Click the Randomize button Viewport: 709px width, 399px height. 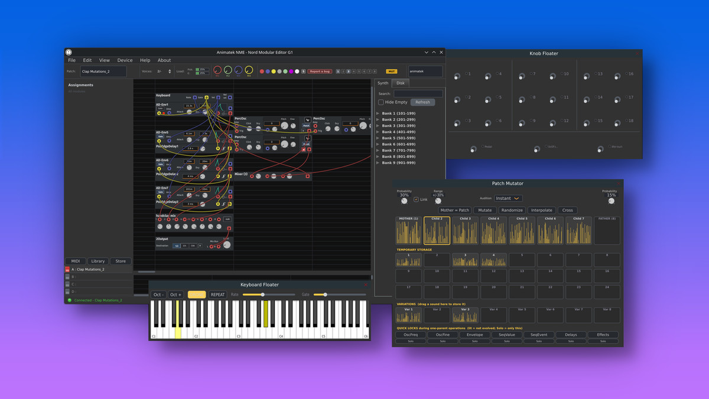(x=512, y=210)
